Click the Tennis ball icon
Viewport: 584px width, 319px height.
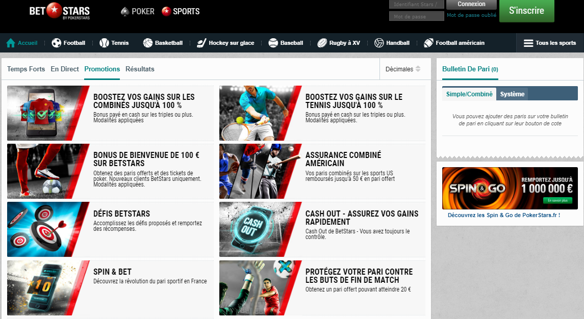(104, 43)
